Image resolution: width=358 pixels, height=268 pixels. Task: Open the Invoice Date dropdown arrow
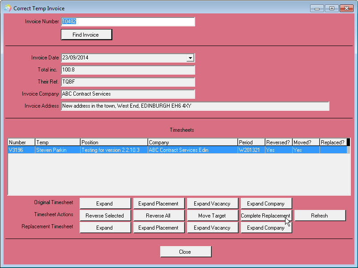click(190, 58)
